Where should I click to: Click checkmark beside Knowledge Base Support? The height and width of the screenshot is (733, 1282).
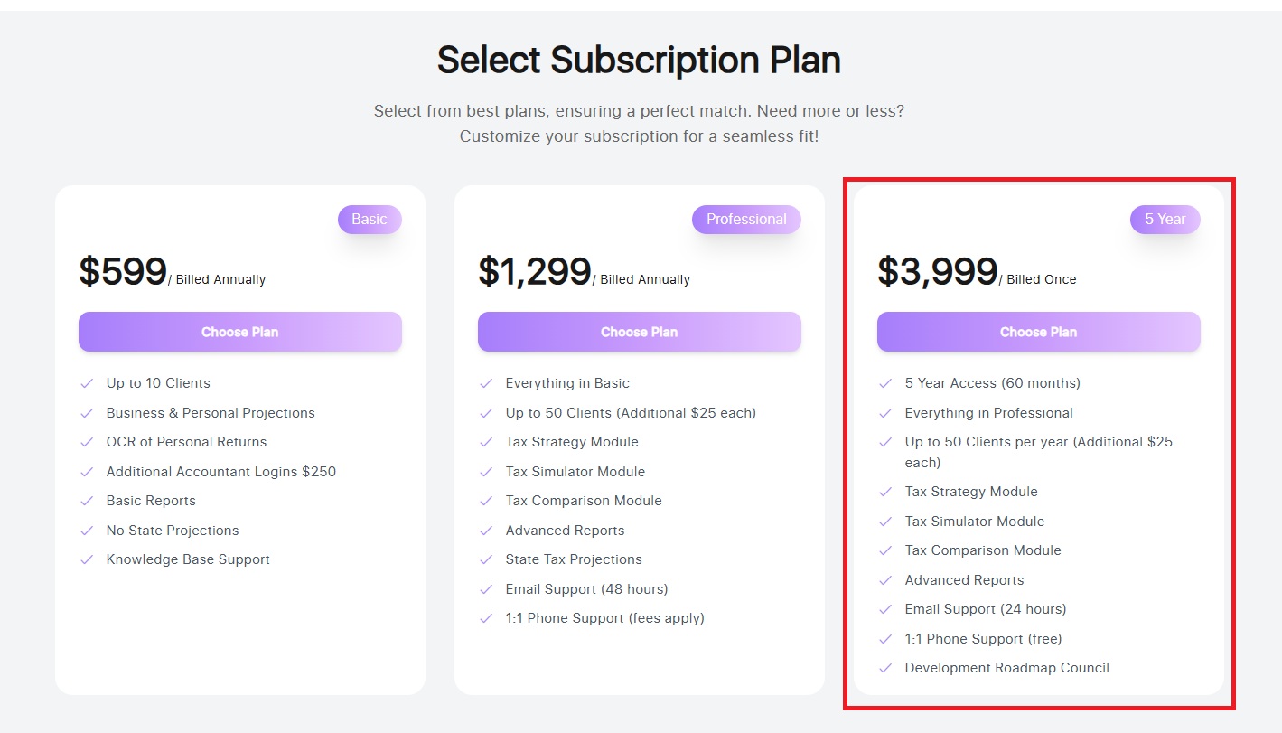(87, 559)
